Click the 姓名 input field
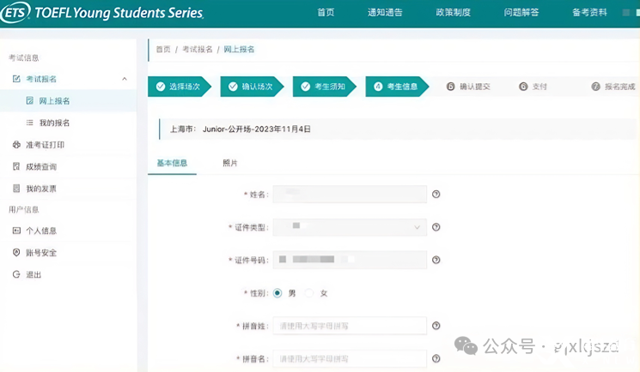 (350, 194)
